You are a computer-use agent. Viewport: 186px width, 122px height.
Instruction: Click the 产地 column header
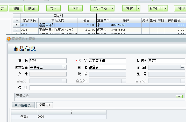[161, 21]
